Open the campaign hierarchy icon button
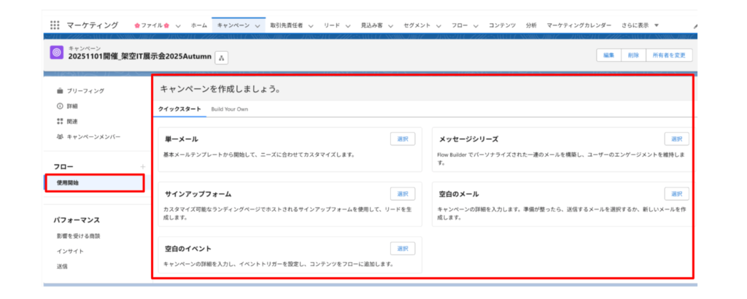Viewport: 747px width, 299px height. click(222, 58)
